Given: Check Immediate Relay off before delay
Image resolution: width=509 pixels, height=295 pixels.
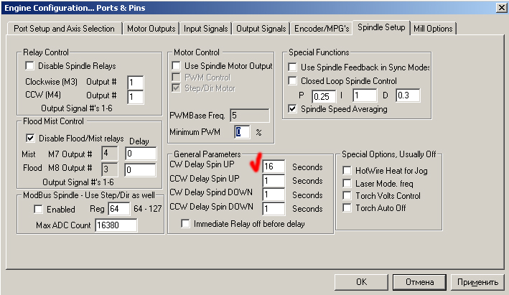Looking at the screenshot, I should tap(186, 224).
